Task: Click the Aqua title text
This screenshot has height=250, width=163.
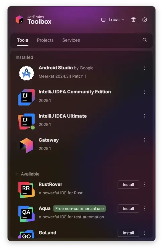Action: [45, 208]
